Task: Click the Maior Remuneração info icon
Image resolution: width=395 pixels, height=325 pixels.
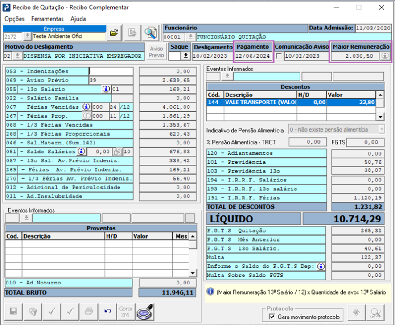Action: [384, 56]
